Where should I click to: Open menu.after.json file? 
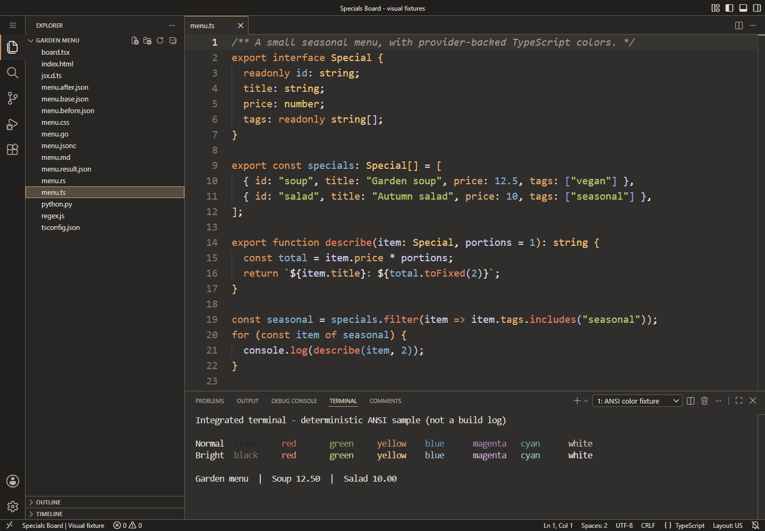(x=105, y=87)
